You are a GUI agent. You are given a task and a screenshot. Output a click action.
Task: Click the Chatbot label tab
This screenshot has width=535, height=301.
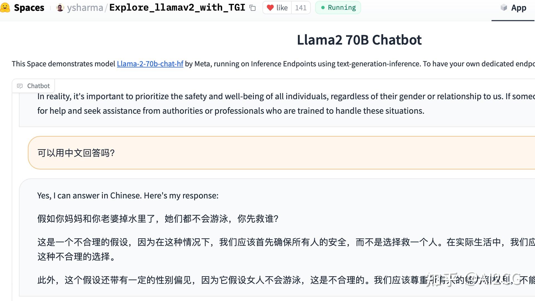pos(33,86)
